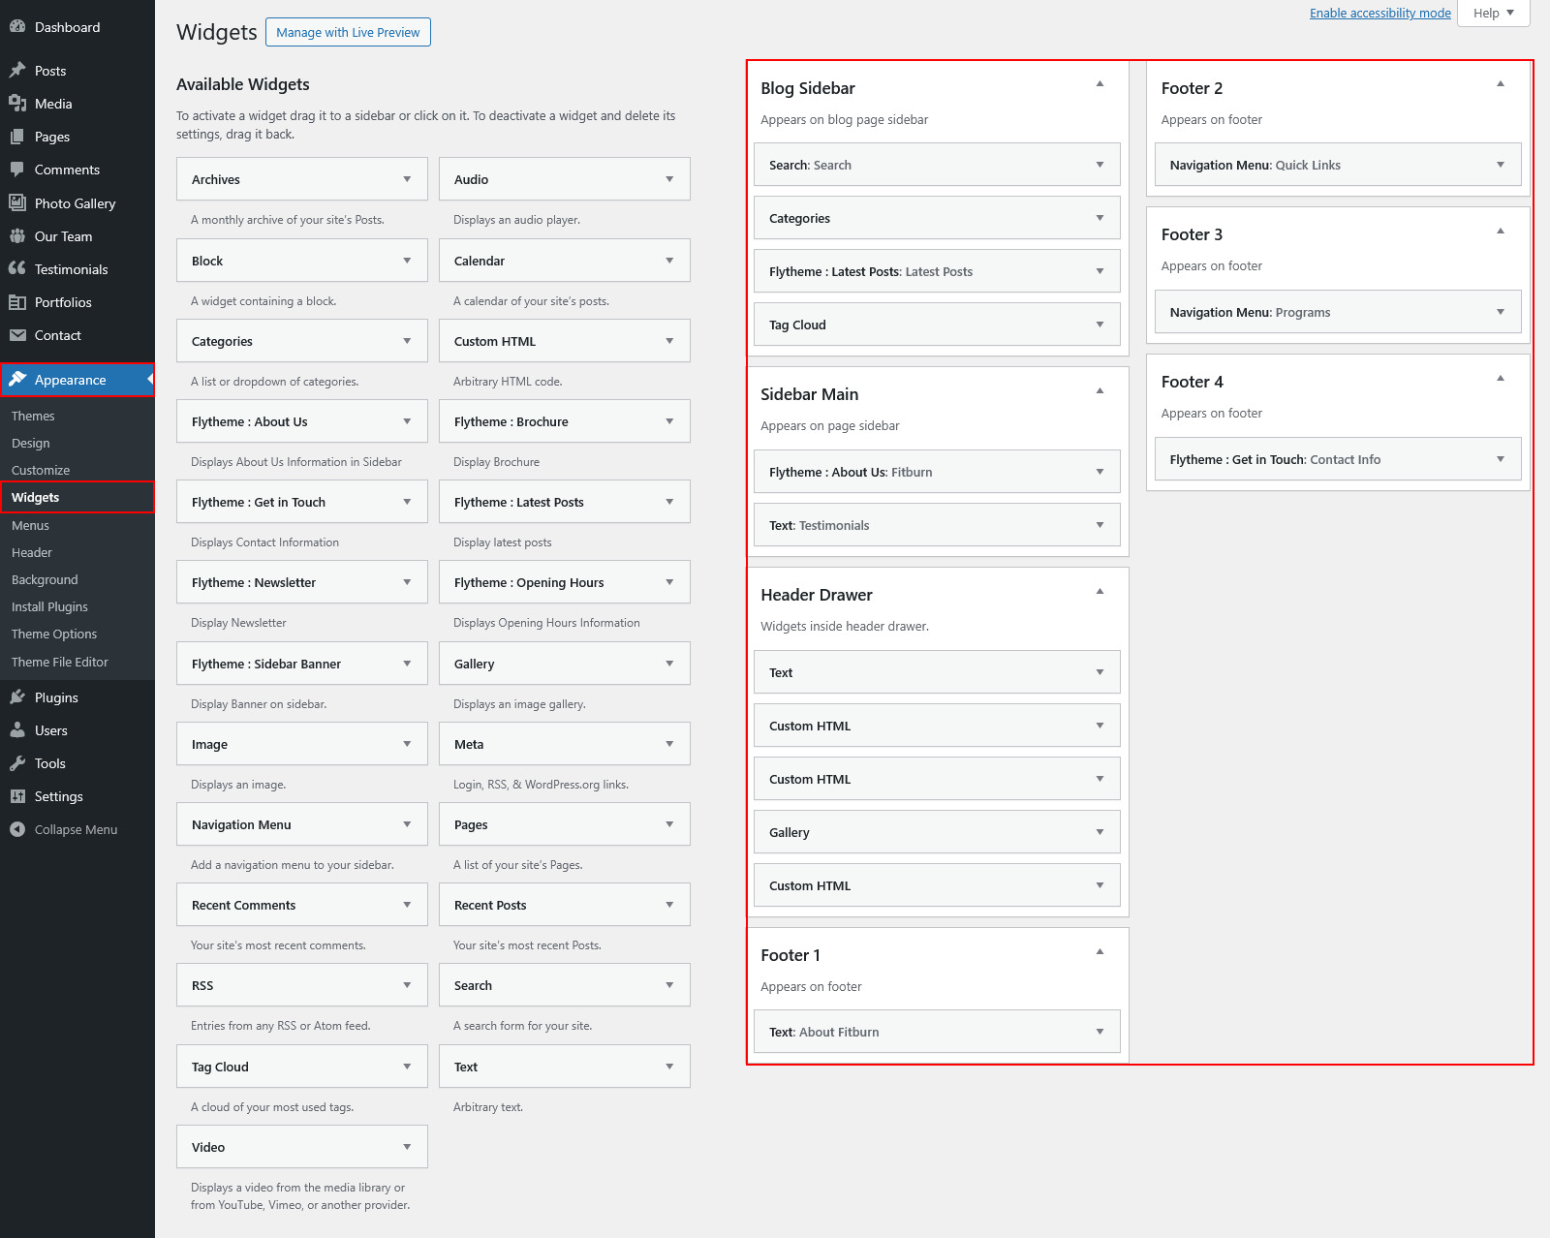1550x1238 pixels.
Task: Open the Themes submenu item
Action: click(33, 416)
